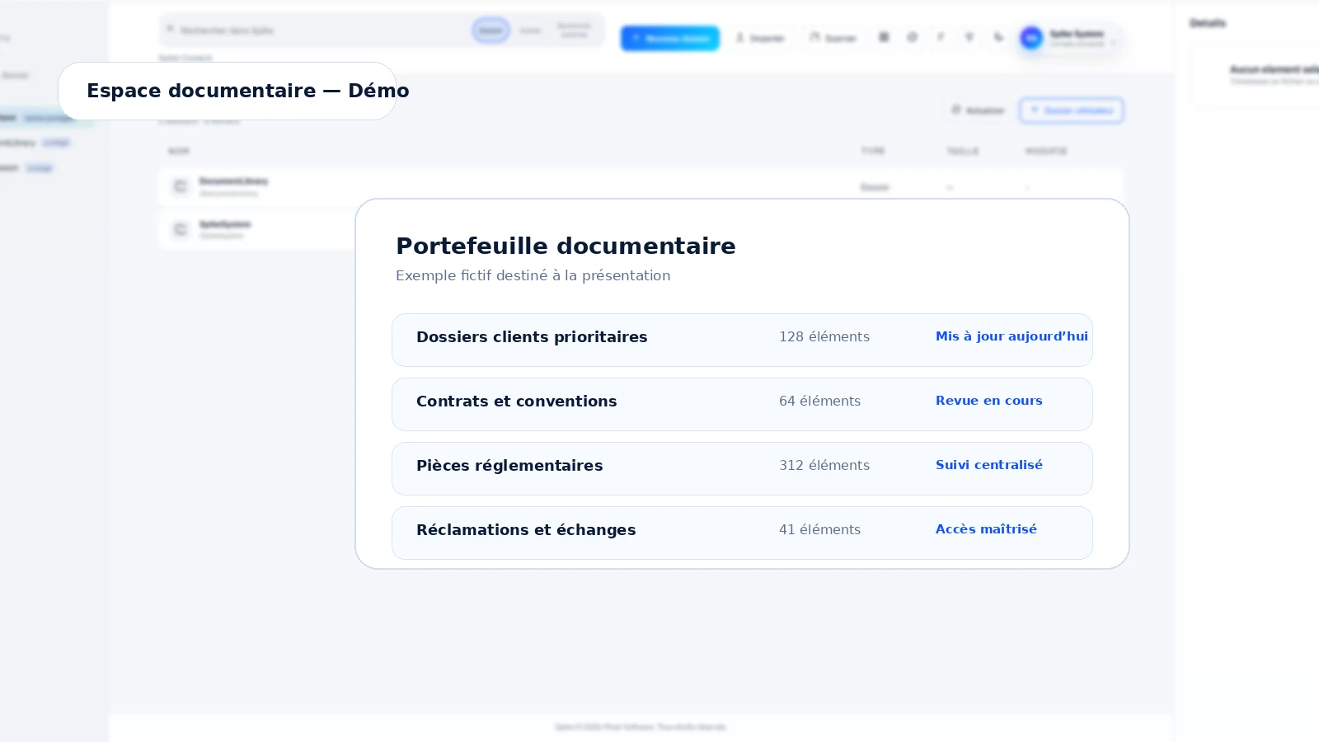The image size is (1319, 742).
Task: Click the Actualiser button above the table
Action: pos(978,110)
